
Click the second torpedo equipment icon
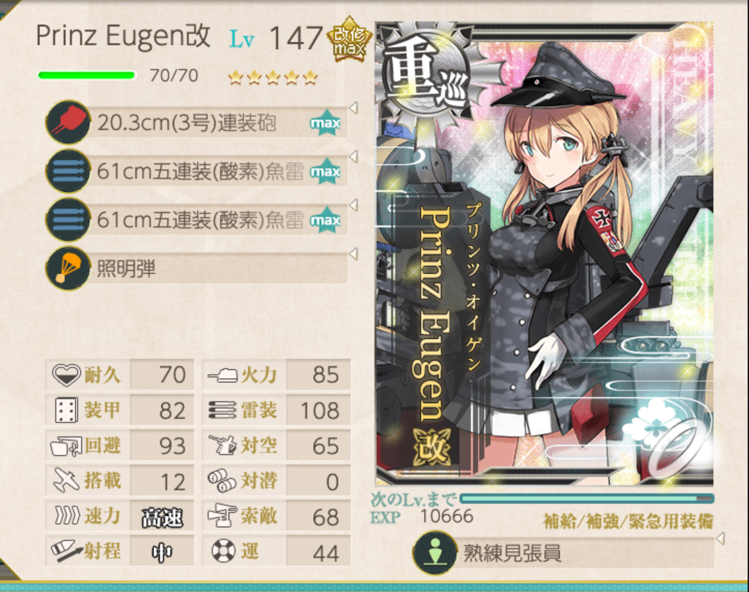pyautogui.click(x=68, y=219)
